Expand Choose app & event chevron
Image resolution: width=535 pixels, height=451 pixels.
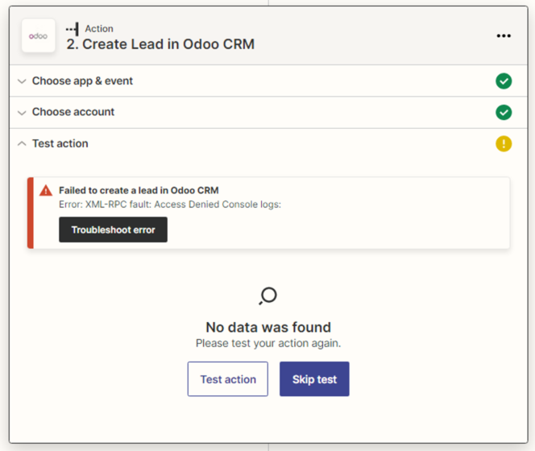22,81
